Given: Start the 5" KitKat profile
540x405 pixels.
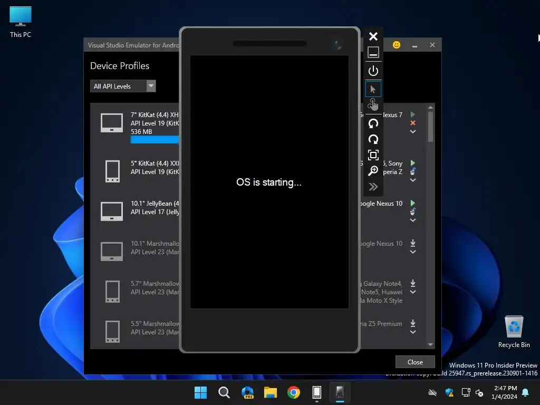Looking at the screenshot, I should click(x=412, y=162).
